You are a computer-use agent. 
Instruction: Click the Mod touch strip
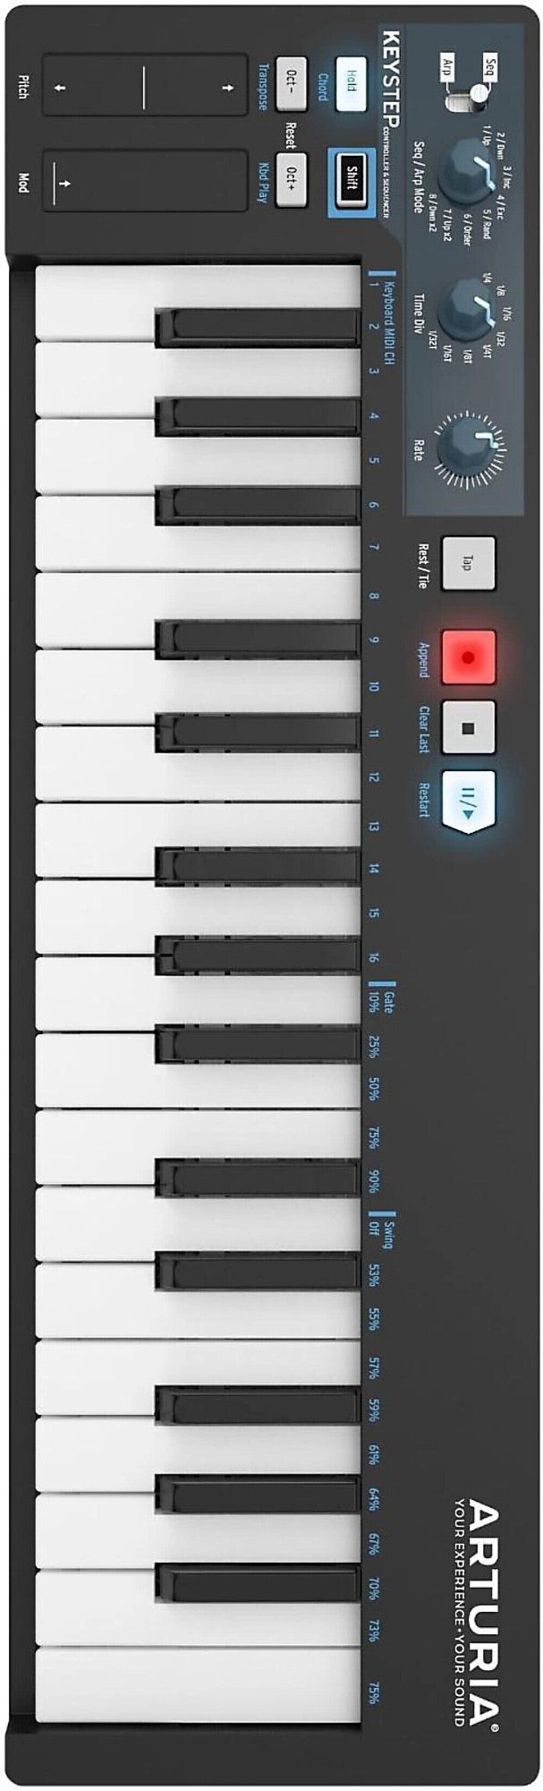pyautogui.click(x=144, y=181)
